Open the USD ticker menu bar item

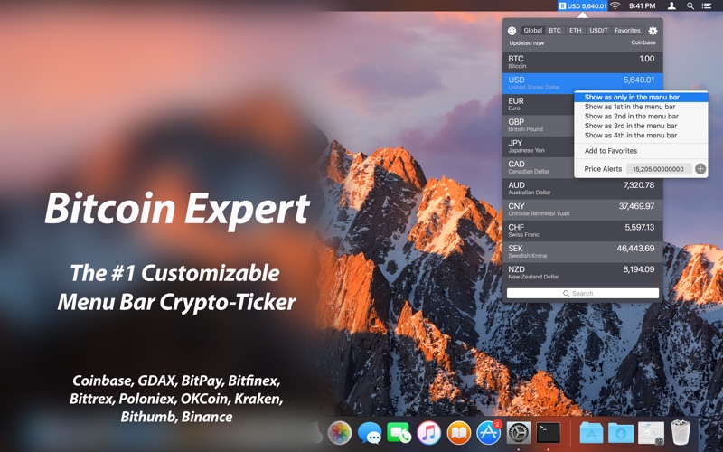[x=581, y=5]
